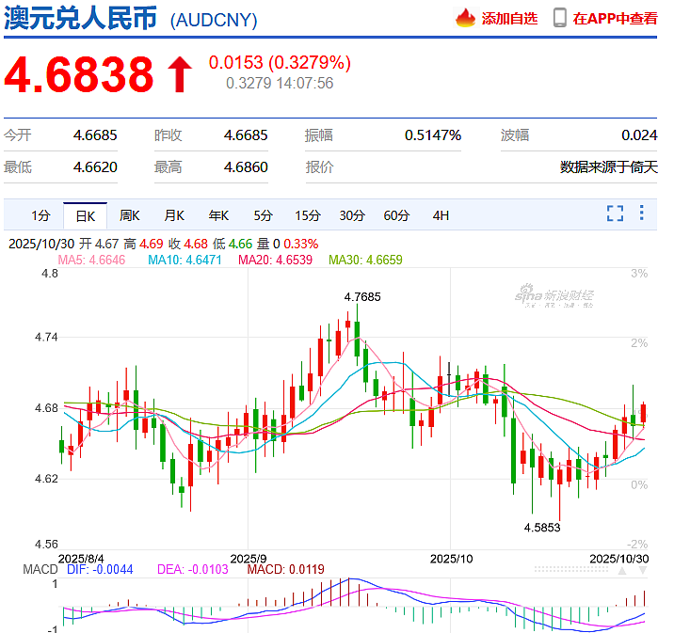Click the 2025/10 date axis label
Viewport: 674px width, 633px height.
click(451, 559)
